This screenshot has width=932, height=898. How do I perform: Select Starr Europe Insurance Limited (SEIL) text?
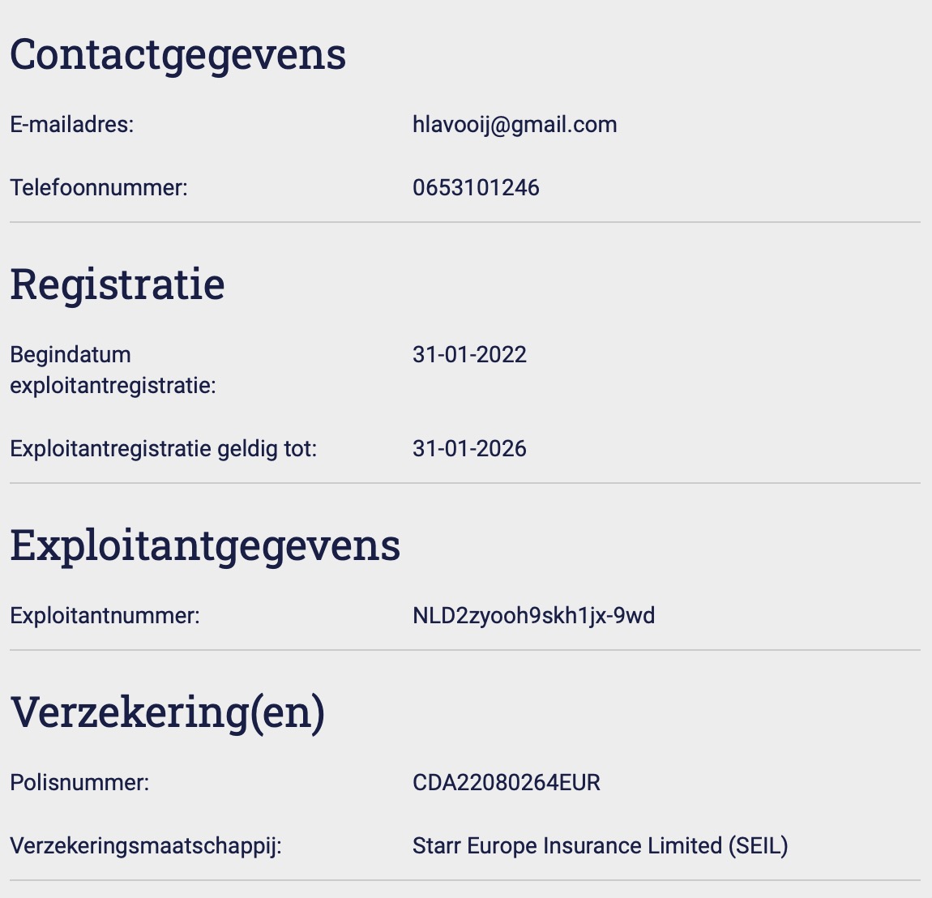601,845
